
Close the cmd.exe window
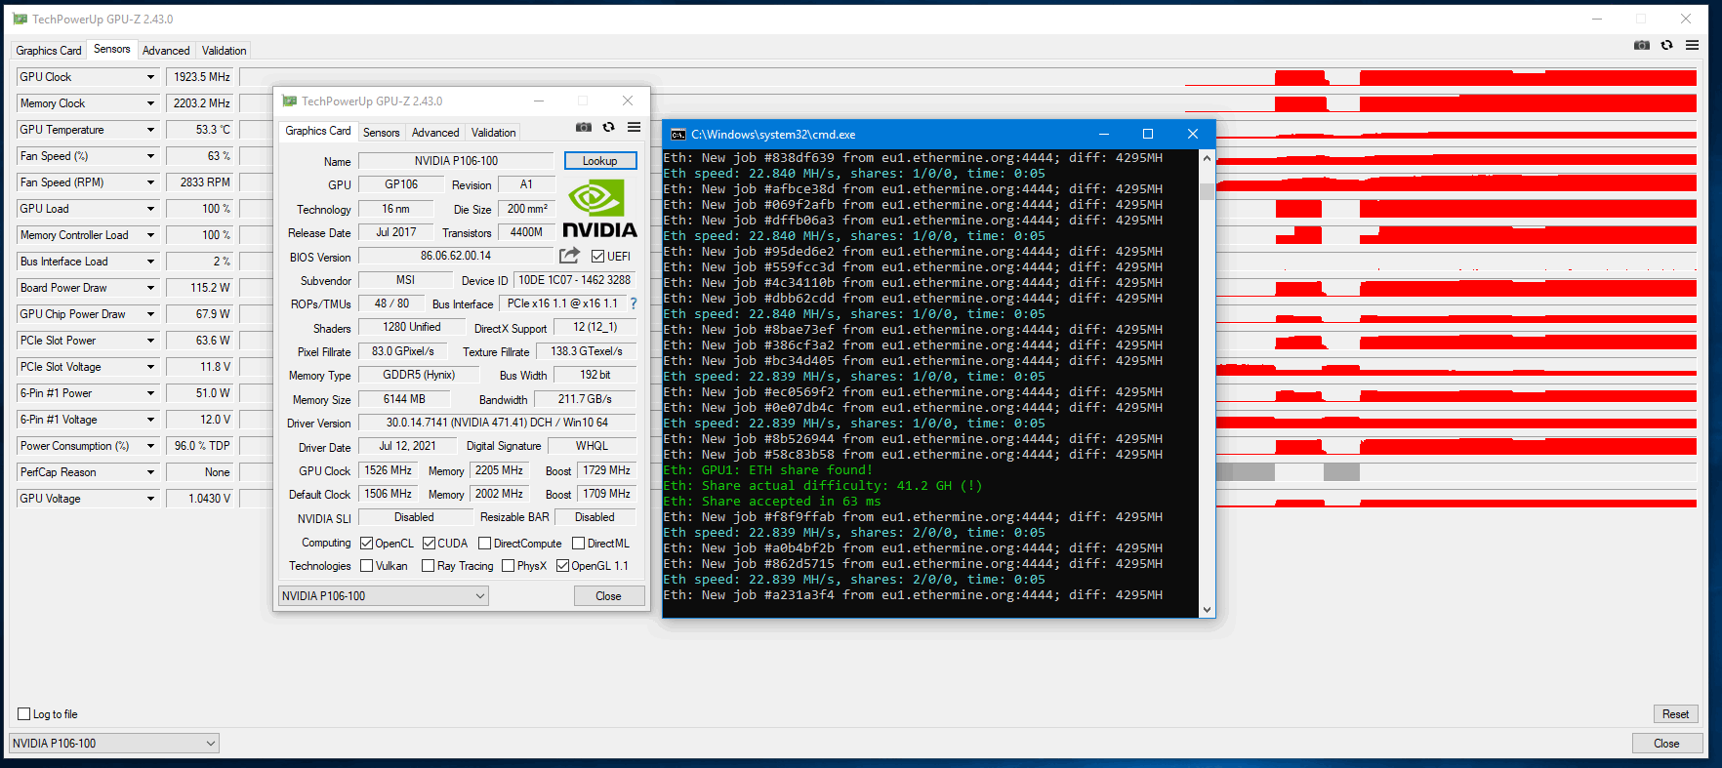click(x=1193, y=135)
